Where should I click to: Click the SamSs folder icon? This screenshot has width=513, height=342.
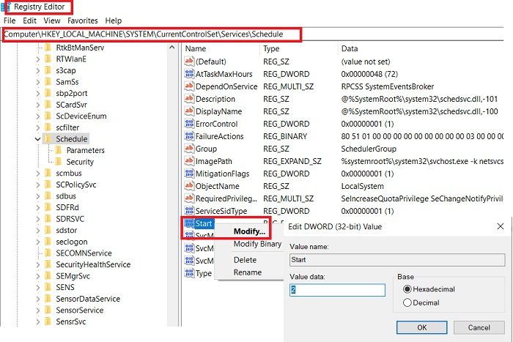point(48,82)
